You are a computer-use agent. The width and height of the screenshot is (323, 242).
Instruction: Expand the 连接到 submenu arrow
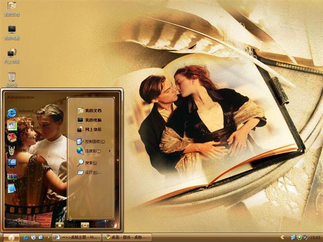(110, 151)
